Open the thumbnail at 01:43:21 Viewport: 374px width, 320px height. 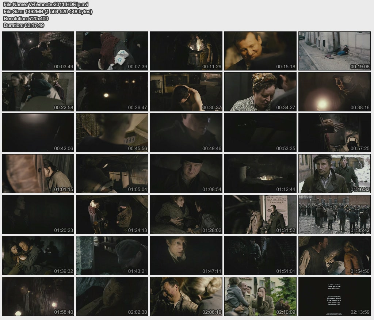pyautogui.click(x=112, y=256)
